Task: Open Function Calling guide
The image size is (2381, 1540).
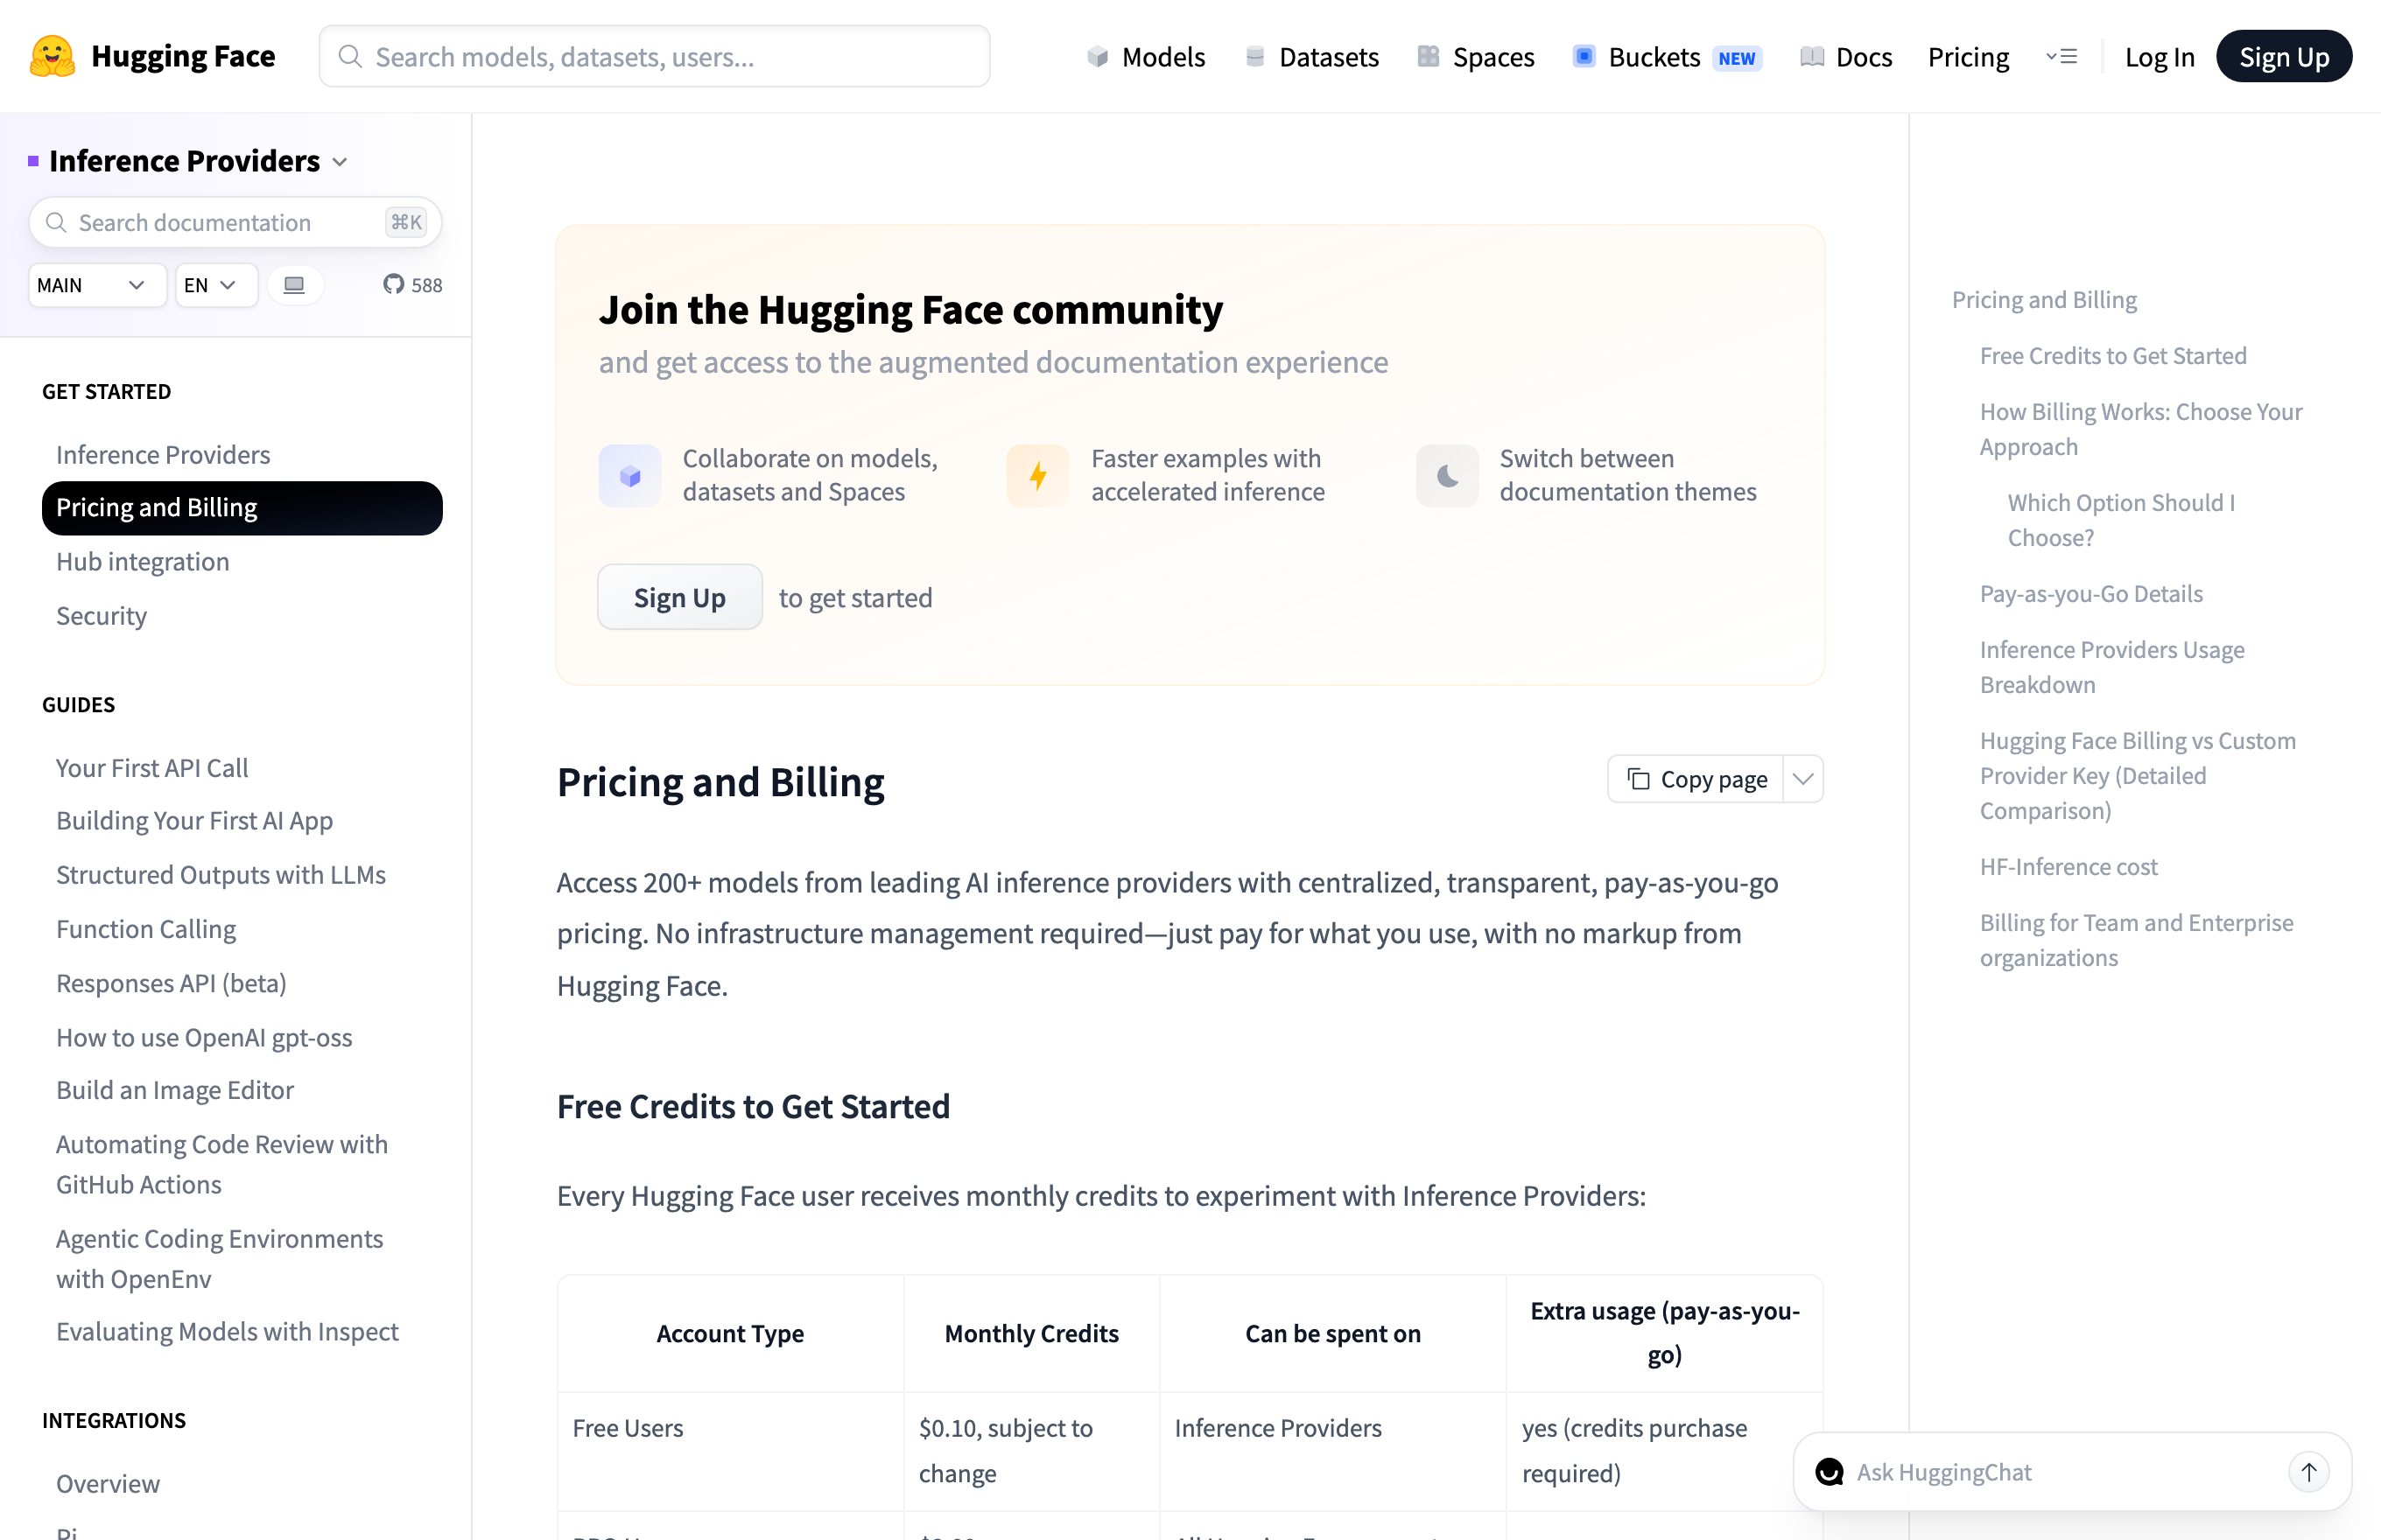Action: pyautogui.click(x=145, y=929)
